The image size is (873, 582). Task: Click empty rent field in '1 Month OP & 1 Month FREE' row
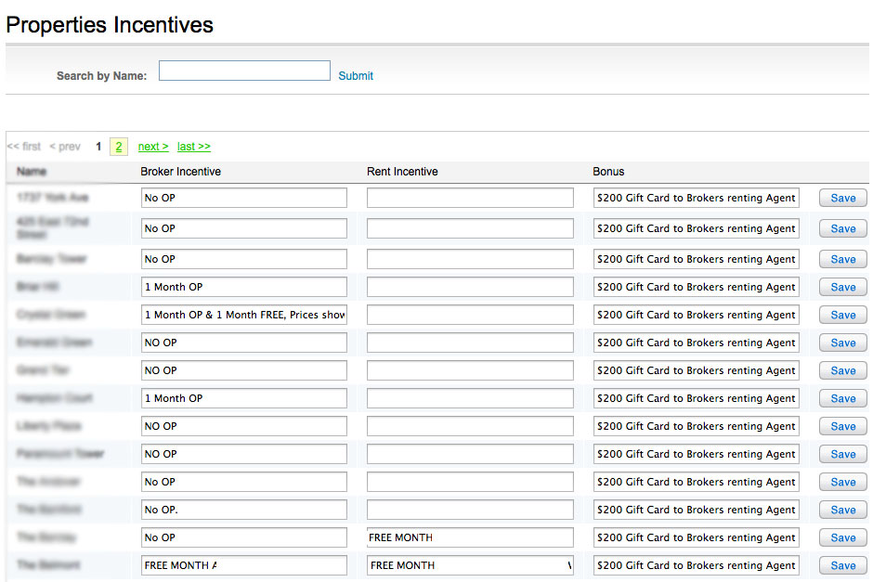point(470,315)
